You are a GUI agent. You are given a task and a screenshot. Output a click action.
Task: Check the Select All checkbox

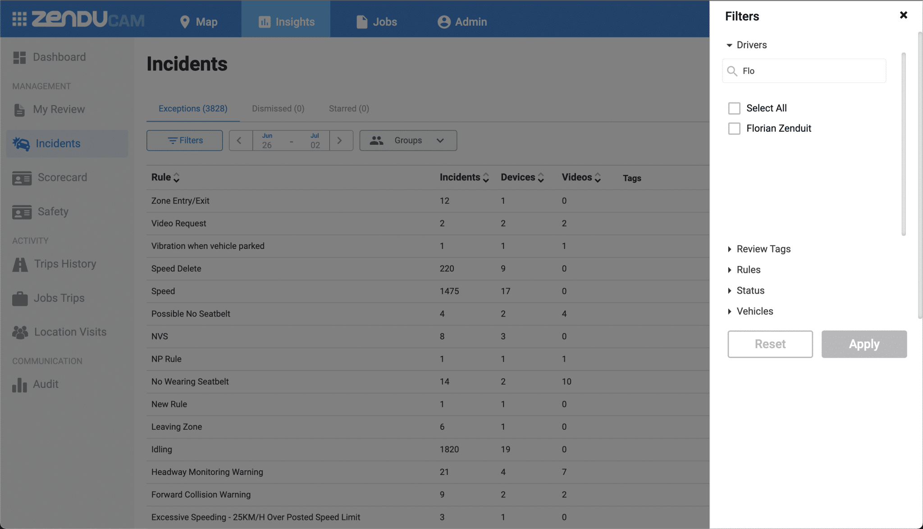click(x=734, y=108)
